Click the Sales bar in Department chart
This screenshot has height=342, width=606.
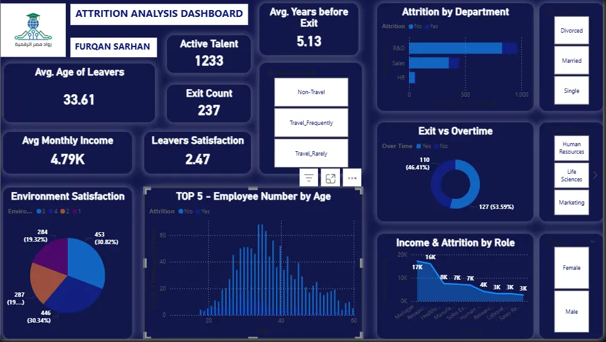434,63
